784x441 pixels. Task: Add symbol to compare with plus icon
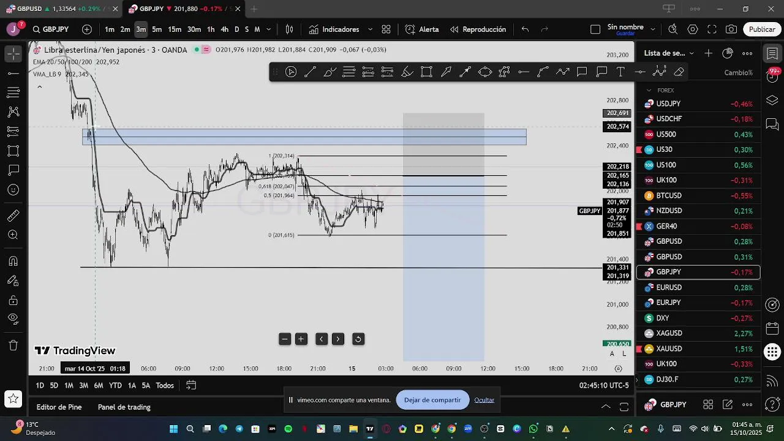click(x=87, y=29)
